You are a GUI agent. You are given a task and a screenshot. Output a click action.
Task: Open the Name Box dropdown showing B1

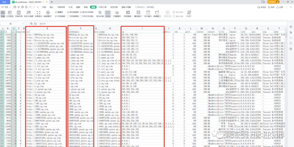pos(22,24)
